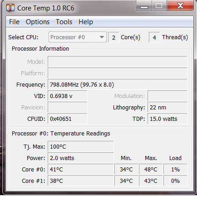Click the TDP 15.0 watts field
Image resolution: width=197 pixels, height=197 pixels.
(x=167, y=119)
